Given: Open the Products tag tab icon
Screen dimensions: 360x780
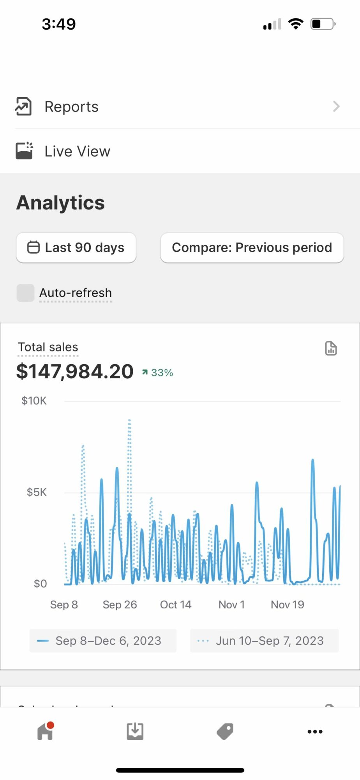Looking at the screenshot, I should click(225, 731).
